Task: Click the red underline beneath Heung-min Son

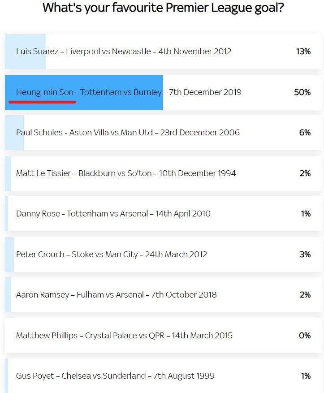Action: point(42,102)
